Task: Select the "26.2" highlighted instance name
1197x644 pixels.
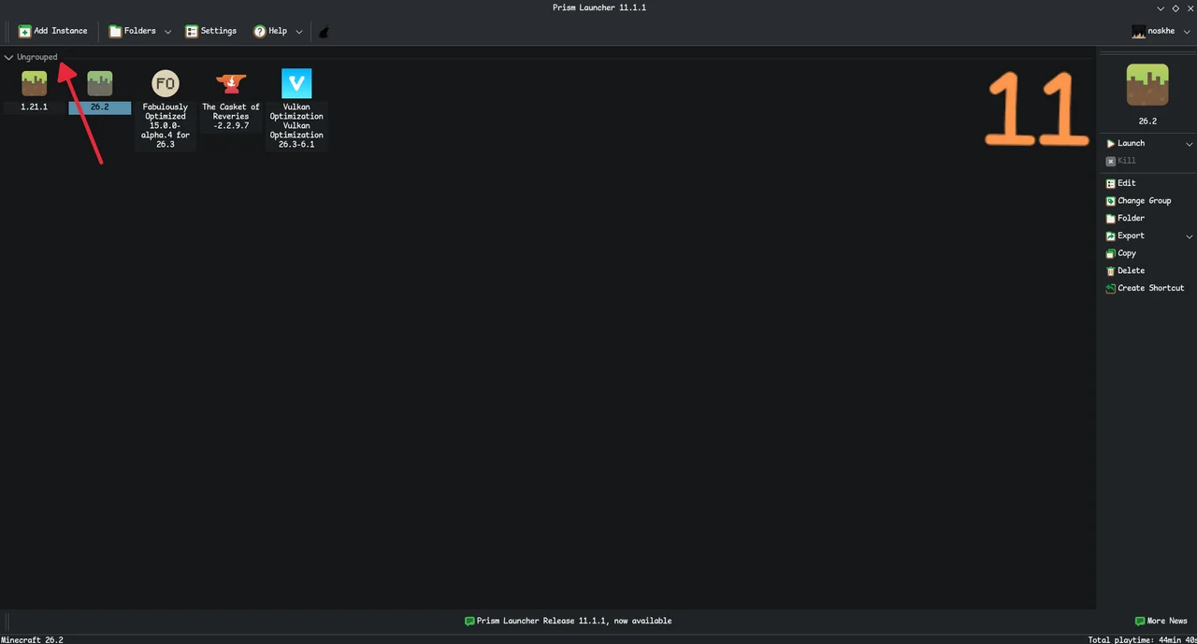Action: [100, 107]
